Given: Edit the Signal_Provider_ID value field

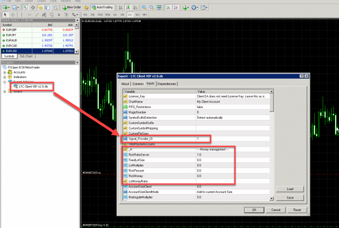Looking at the screenshot, I should point(233,139).
